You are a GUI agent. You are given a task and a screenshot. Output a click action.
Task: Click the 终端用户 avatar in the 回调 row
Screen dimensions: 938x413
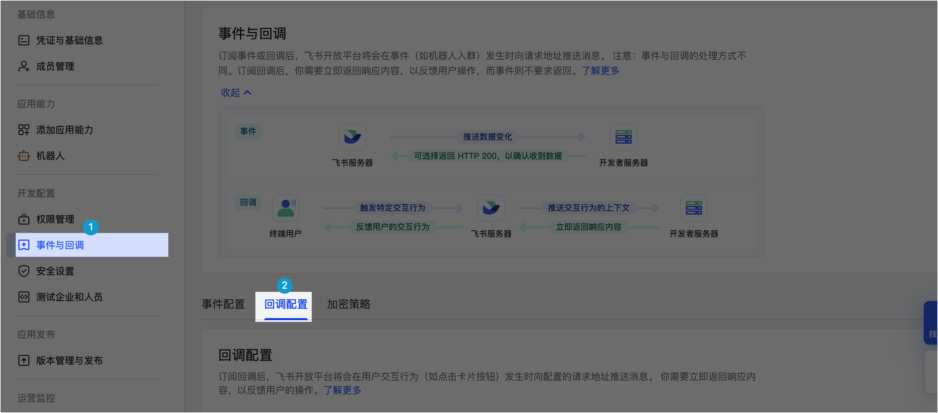[x=285, y=208]
